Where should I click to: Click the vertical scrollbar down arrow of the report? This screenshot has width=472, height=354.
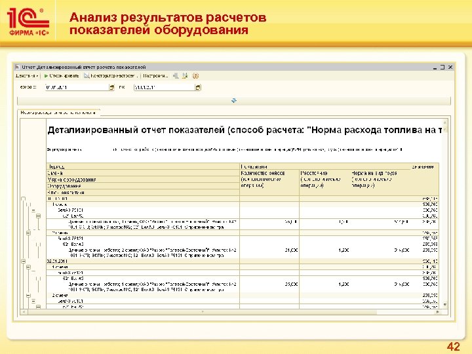pos(445,305)
